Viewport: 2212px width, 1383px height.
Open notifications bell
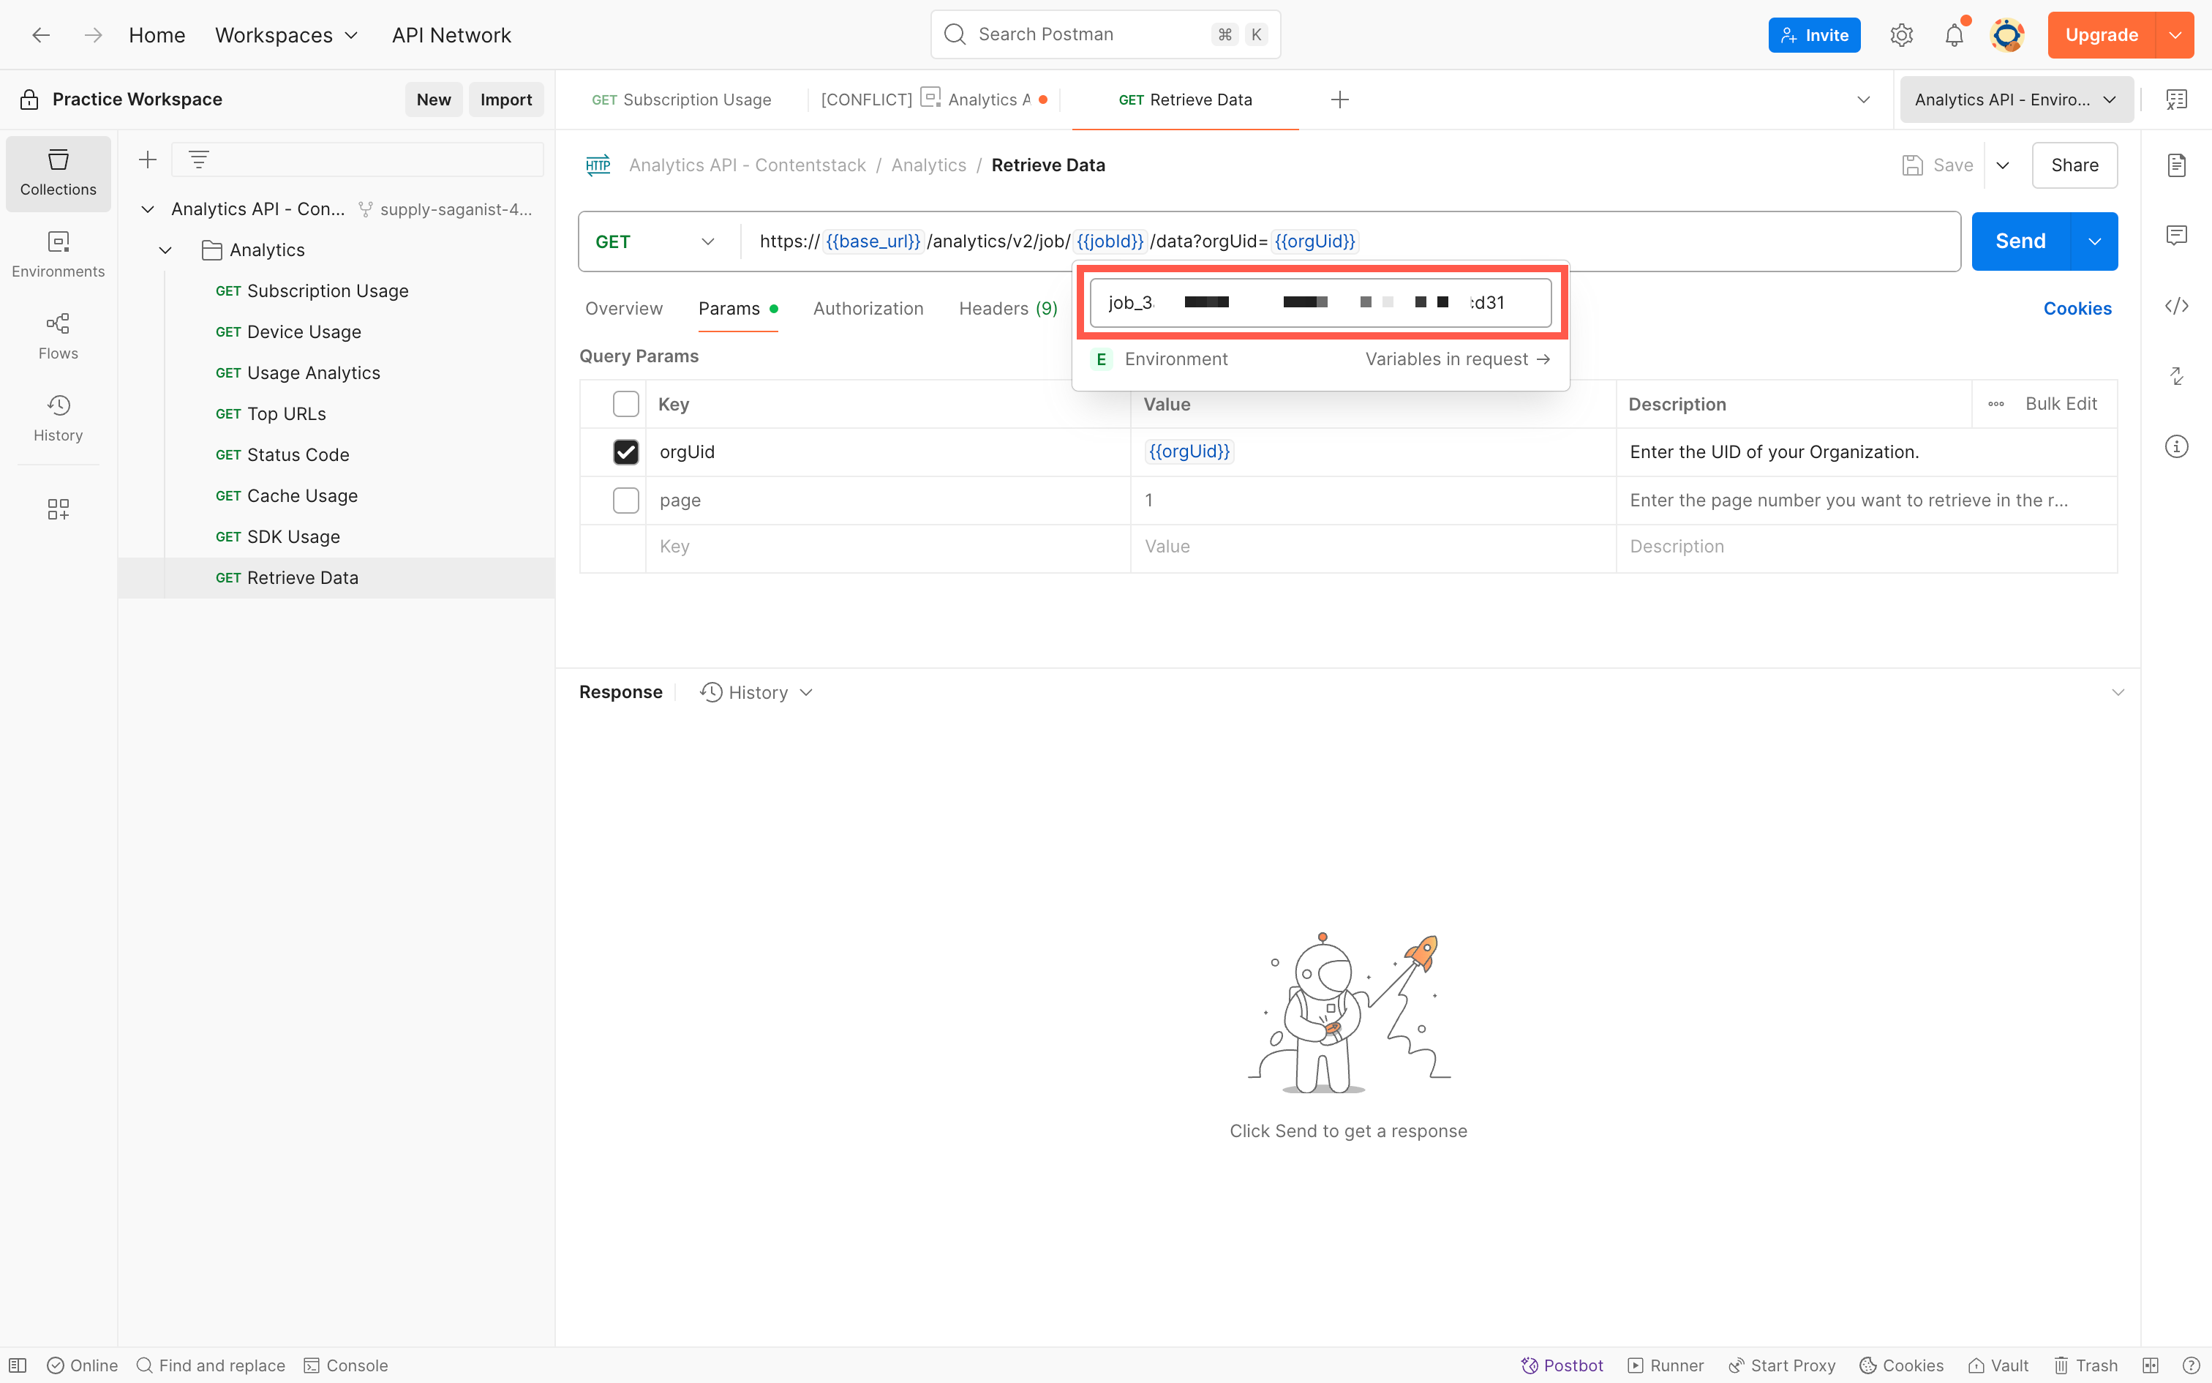tap(1953, 35)
